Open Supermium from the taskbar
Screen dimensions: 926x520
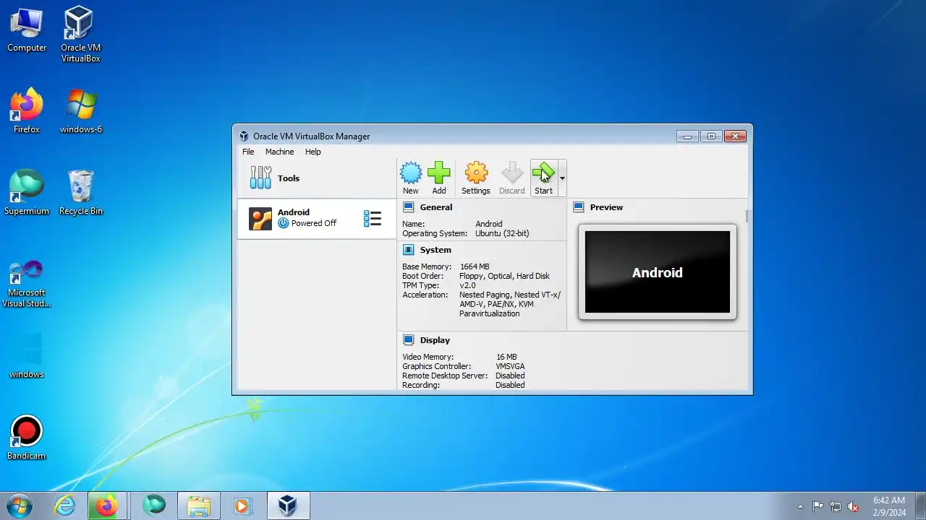click(153, 506)
